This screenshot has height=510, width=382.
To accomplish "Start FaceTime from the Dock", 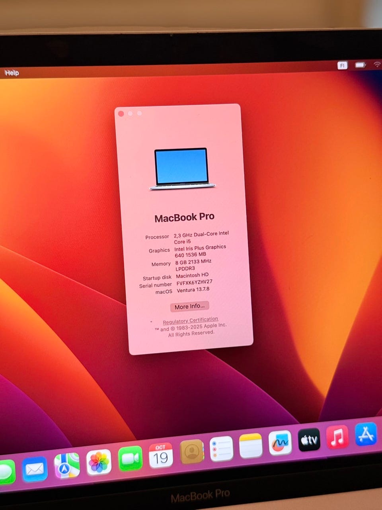I will point(130,458).
